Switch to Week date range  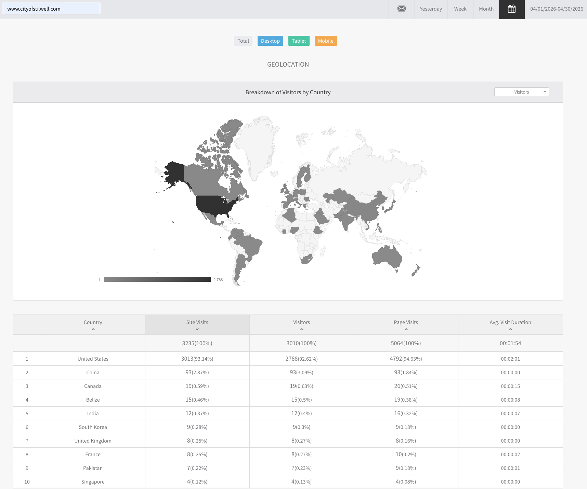point(460,9)
